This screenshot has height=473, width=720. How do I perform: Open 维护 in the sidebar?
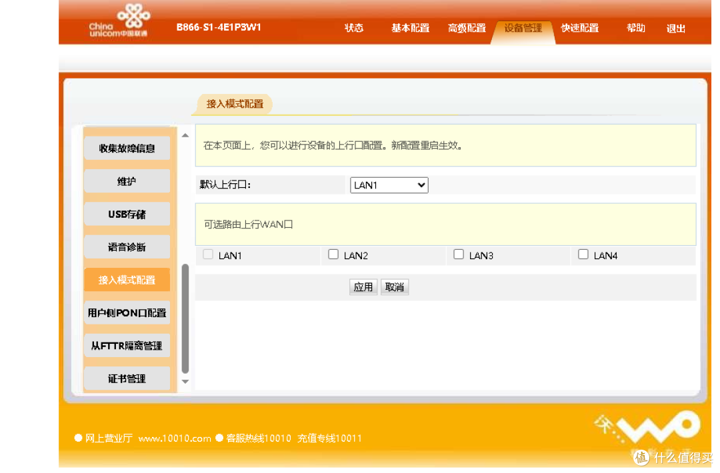(x=127, y=181)
